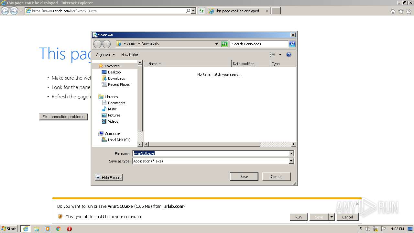414x233 pixels.
Task: Expand the Save as type dropdown
Action: point(291,161)
